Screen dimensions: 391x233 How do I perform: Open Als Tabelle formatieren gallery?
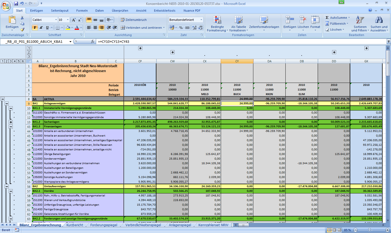pos(238,24)
